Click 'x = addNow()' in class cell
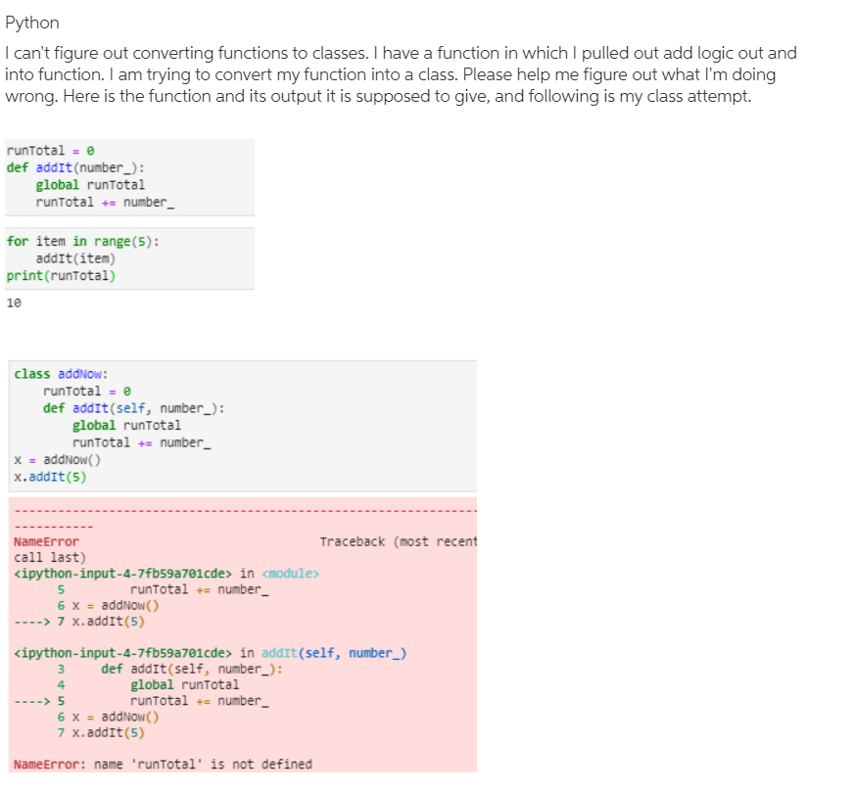 pyautogui.click(x=58, y=459)
